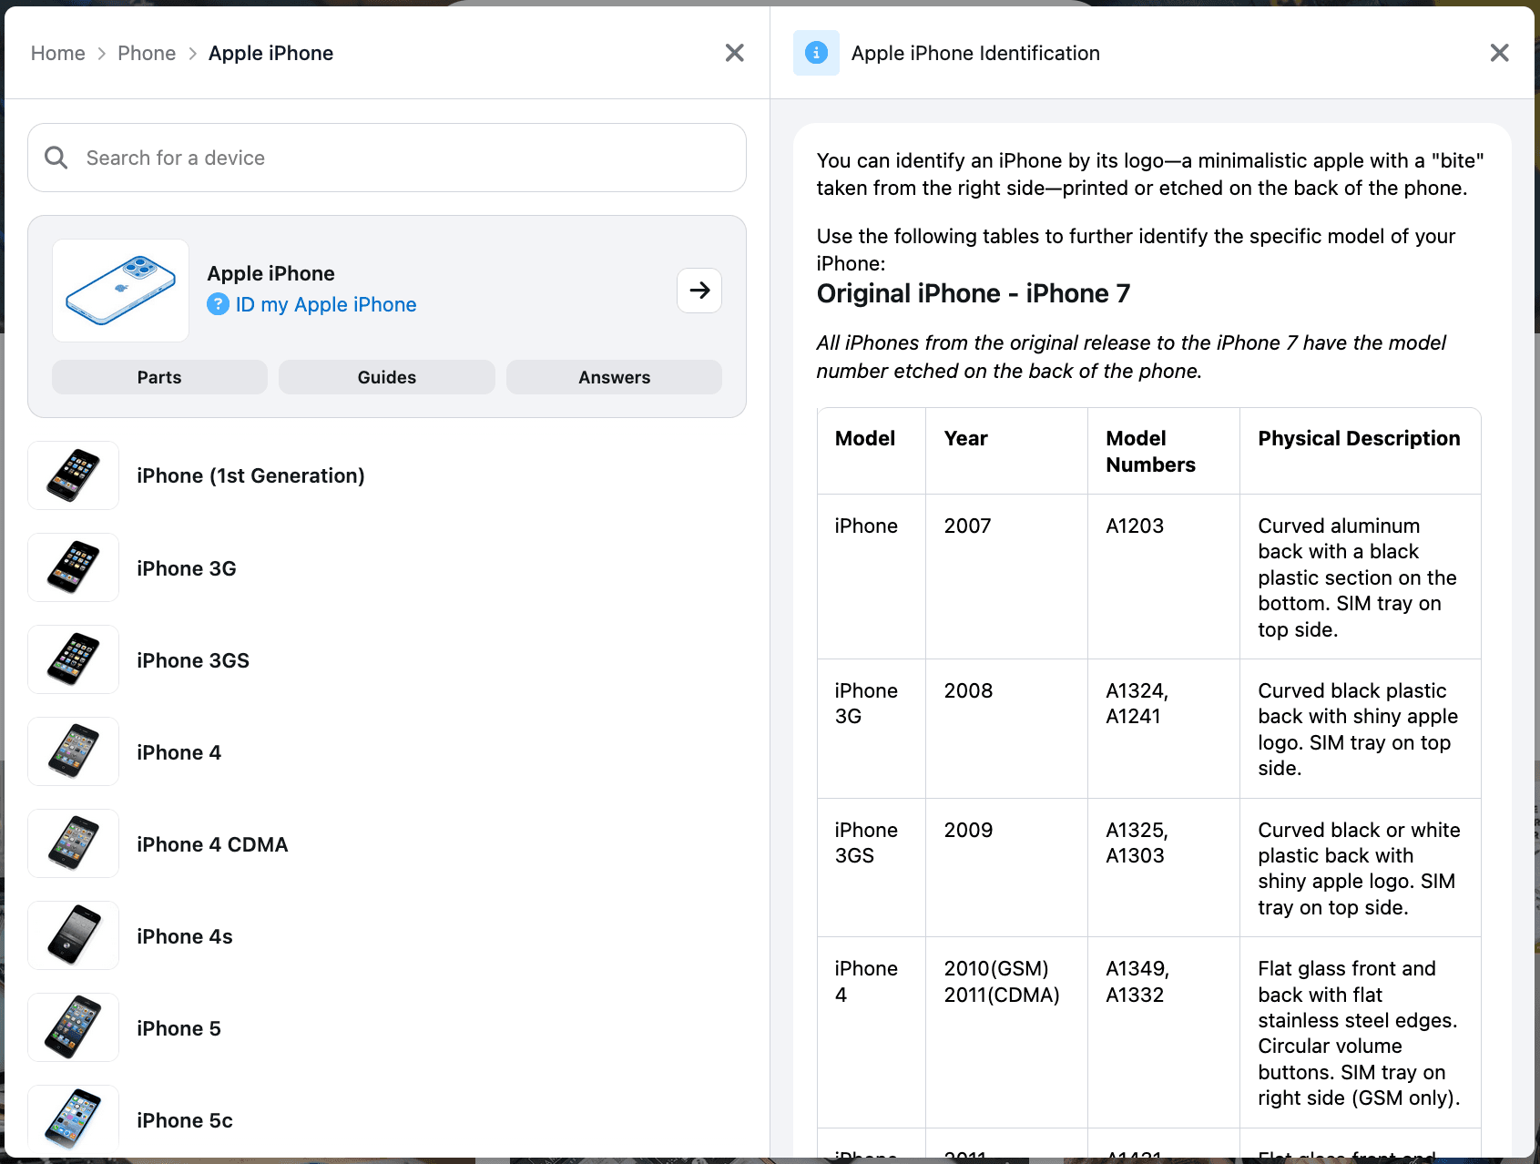The width and height of the screenshot is (1540, 1164).
Task: Click the Original iPhone - iPhone 7 heading
Action: point(974,293)
